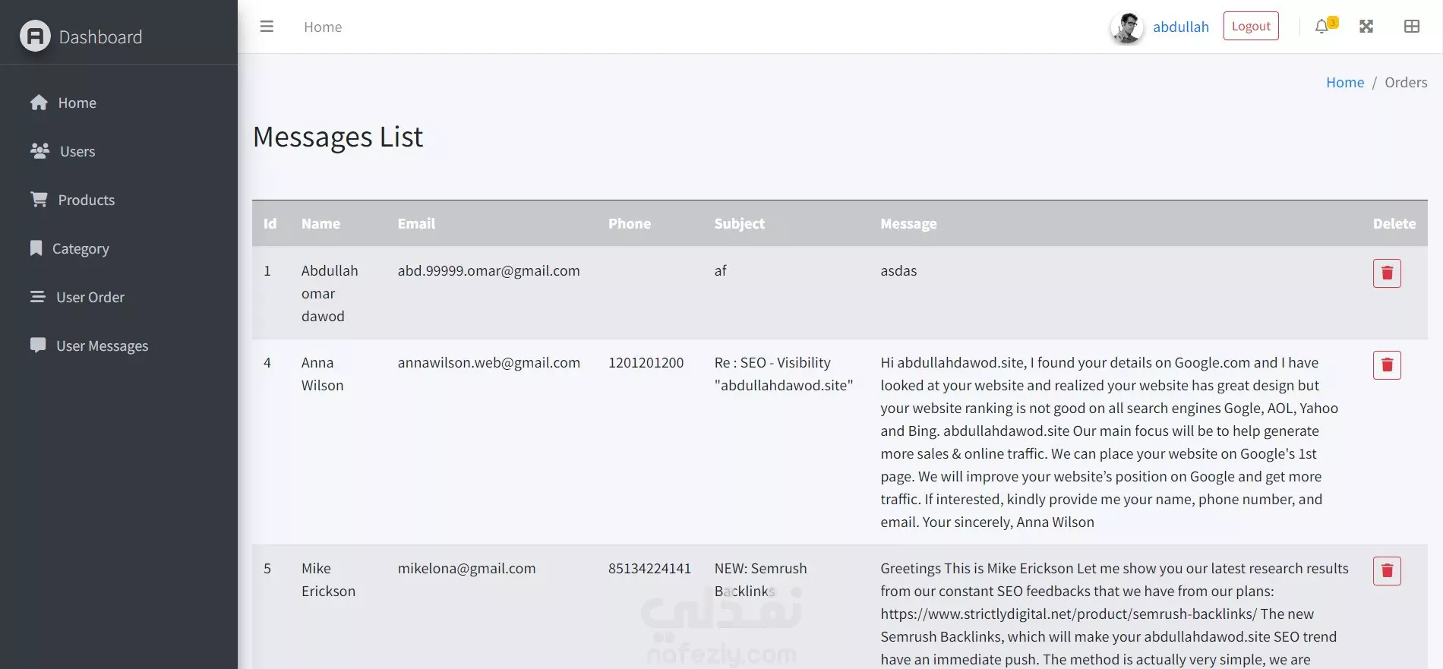The image size is (1443, 669).
Task: Click the Products cart icon in sidebar
Action: click(39, 199)
